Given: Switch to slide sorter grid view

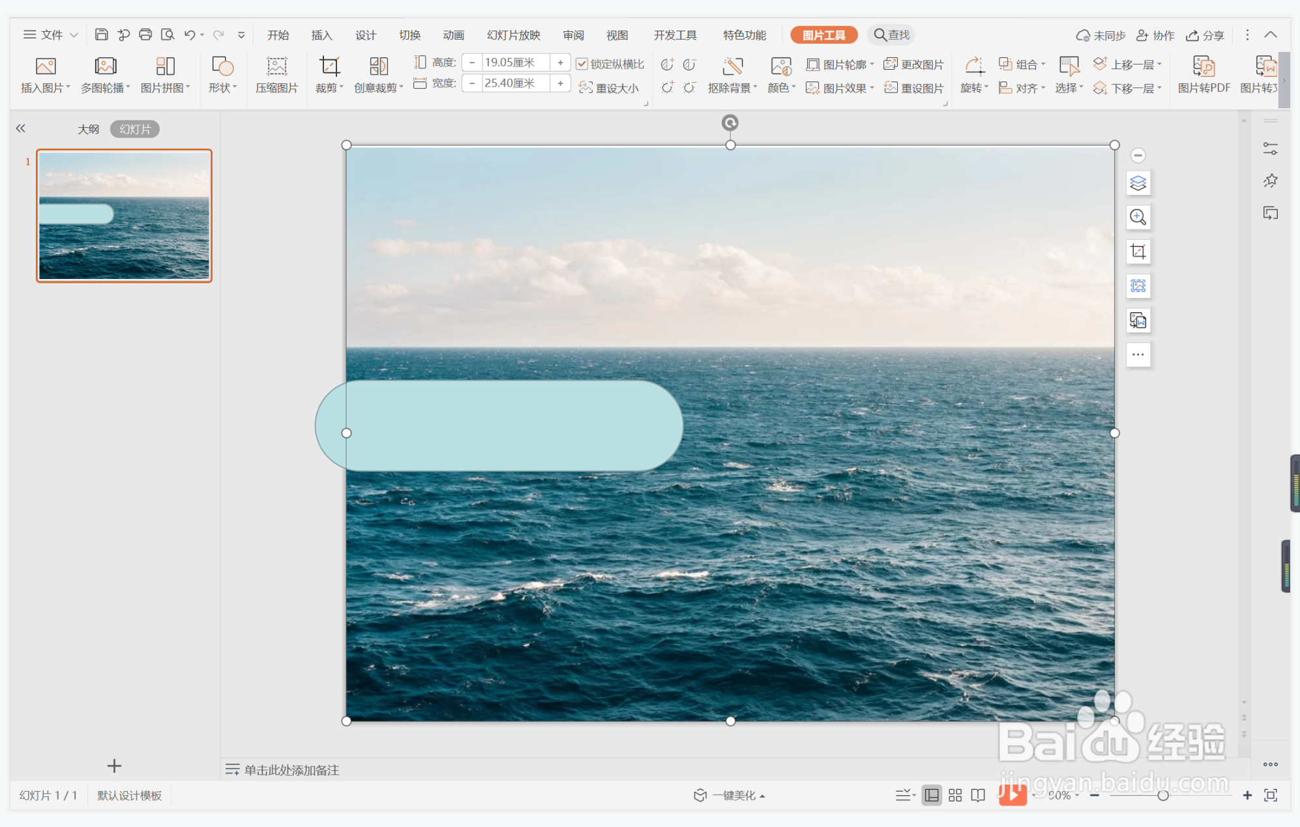Looking at the screenshot, I should coord(955,795).
